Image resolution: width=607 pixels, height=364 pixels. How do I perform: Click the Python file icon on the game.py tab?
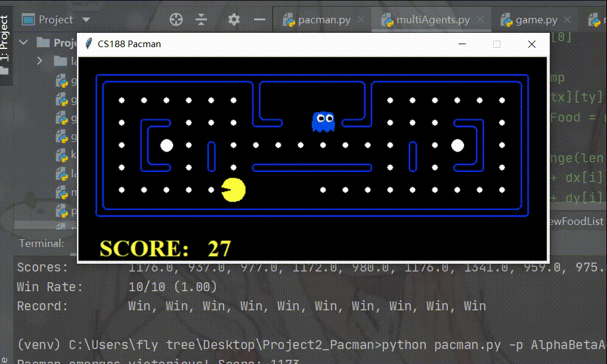click(506, 20)
